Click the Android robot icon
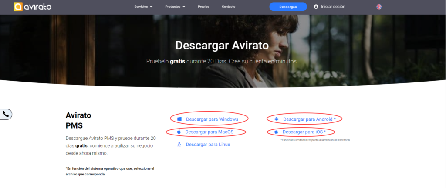446x188 pixels. (x=277, y=119)
